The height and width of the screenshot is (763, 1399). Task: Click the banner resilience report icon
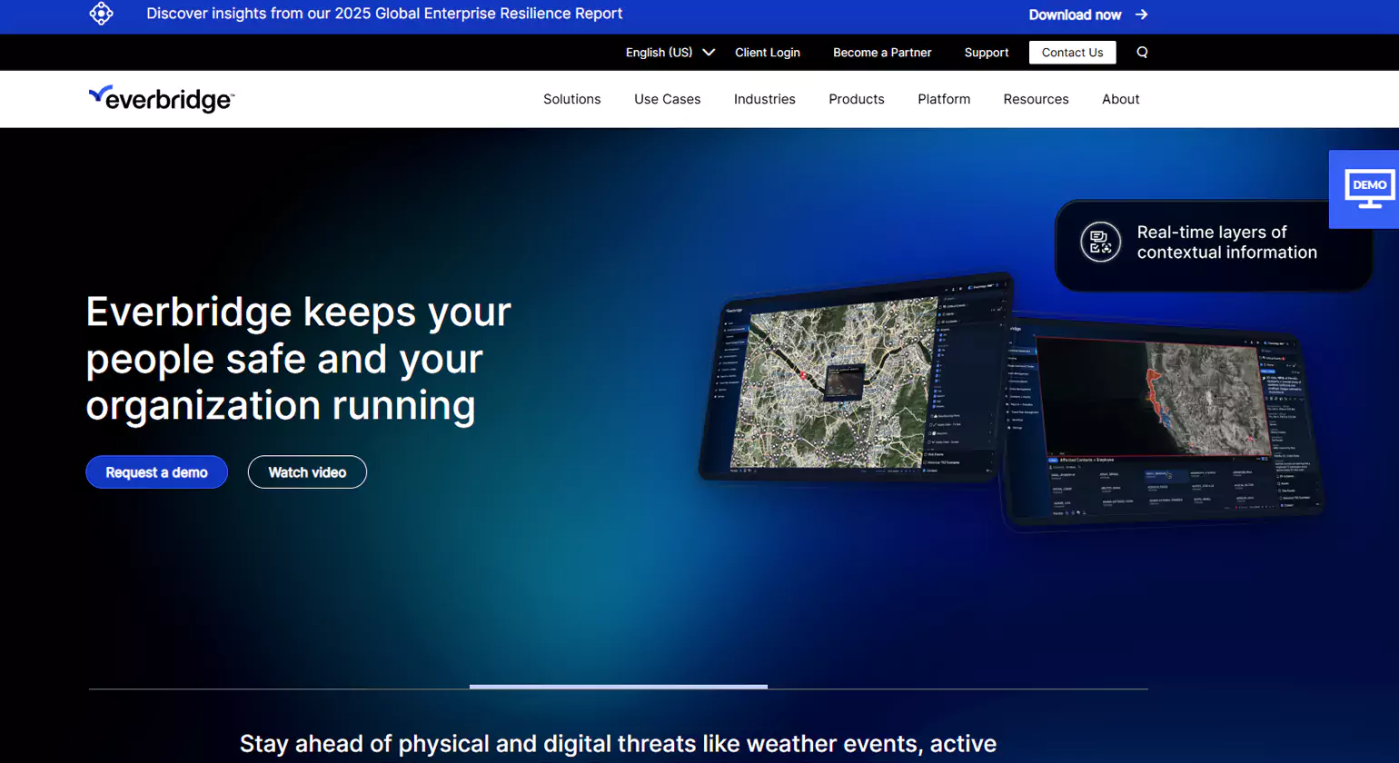pos(101,14)
